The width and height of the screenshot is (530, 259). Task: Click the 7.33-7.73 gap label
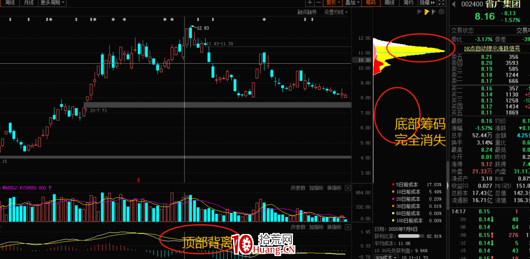coord(96,111)
